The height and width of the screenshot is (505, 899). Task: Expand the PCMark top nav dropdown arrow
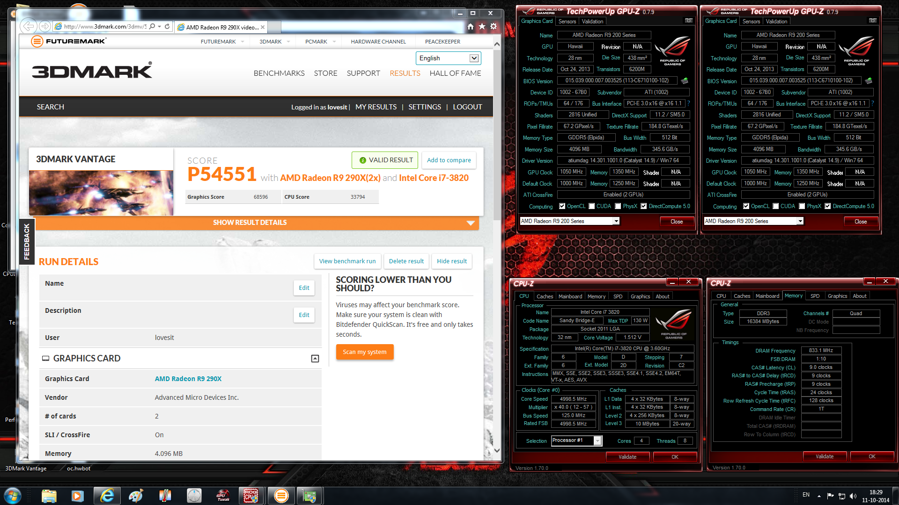334,42
